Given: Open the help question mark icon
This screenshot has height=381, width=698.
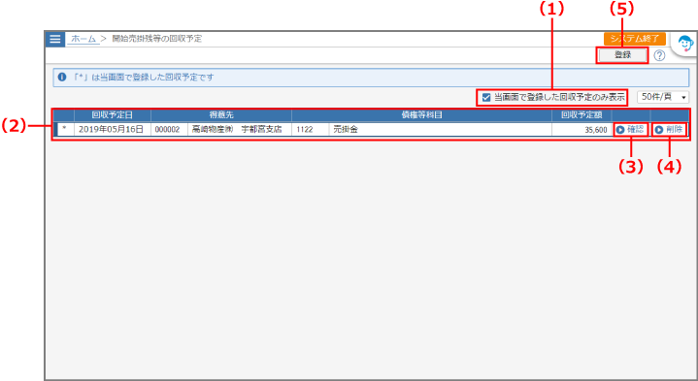Looking at the screenshot, I should pos(659,55).
